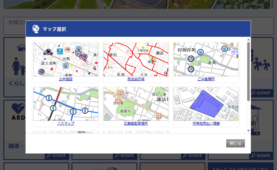Open the 市有地売払い情報 link
This screenshot has width=277, height=170.
pos(206,123)
